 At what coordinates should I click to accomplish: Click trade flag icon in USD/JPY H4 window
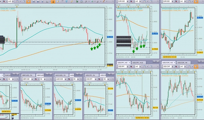tap(99, 79)
